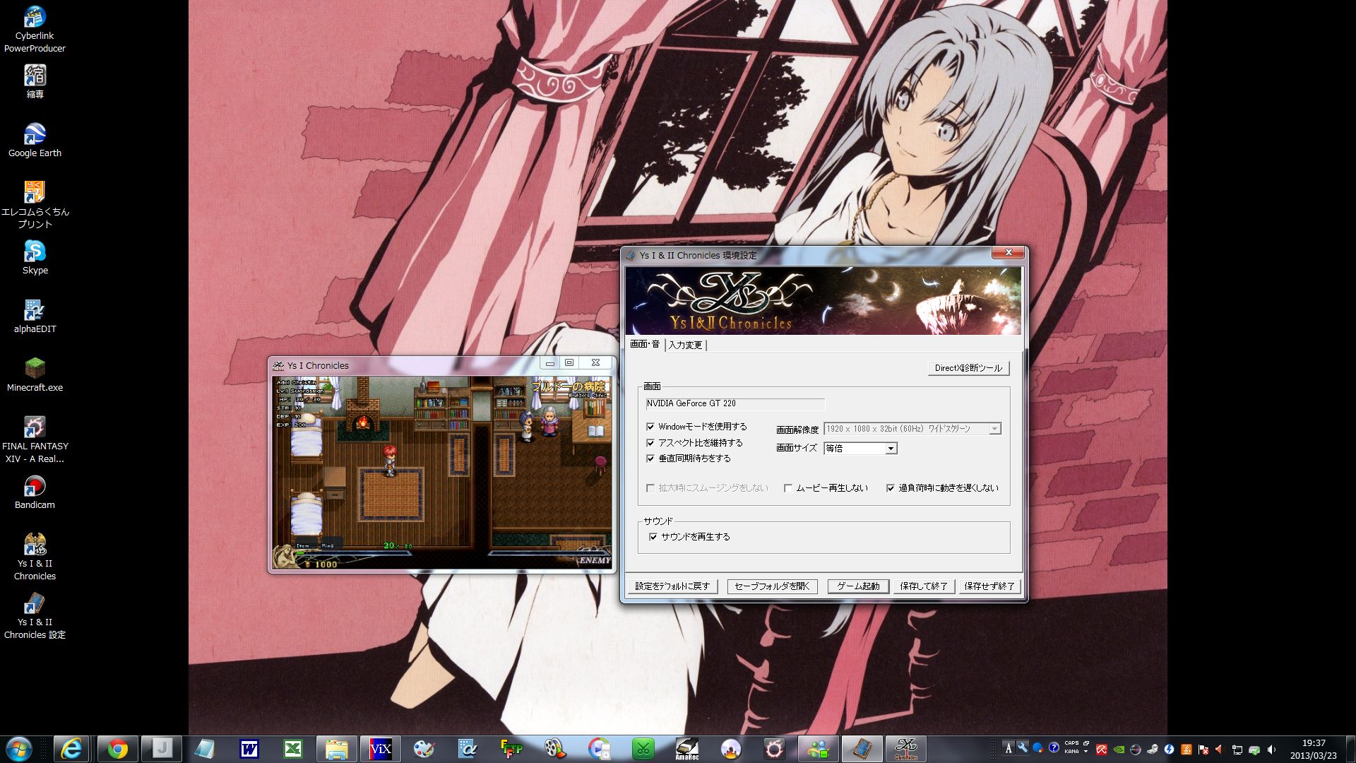Open Internet Explorer from the taskbar
1356x763 pixels.
pos(72,749)
